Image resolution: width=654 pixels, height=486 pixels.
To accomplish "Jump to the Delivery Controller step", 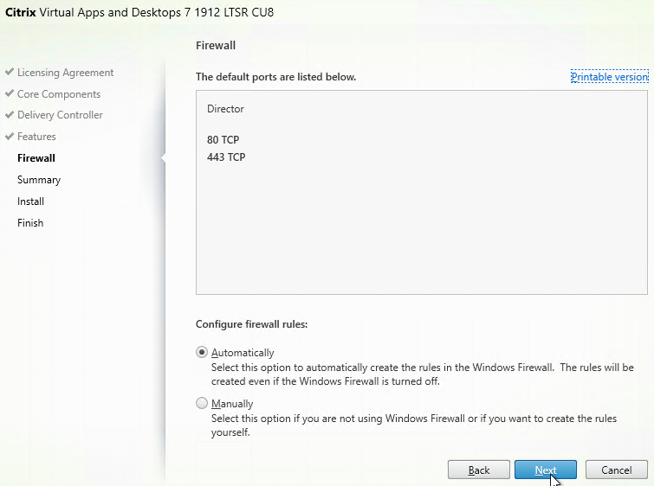I will (60, 115).
